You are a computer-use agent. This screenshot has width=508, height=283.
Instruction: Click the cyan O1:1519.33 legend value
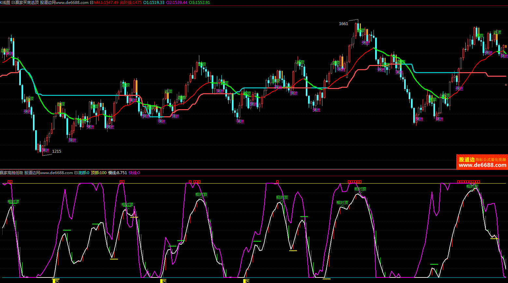click(154, 3)
